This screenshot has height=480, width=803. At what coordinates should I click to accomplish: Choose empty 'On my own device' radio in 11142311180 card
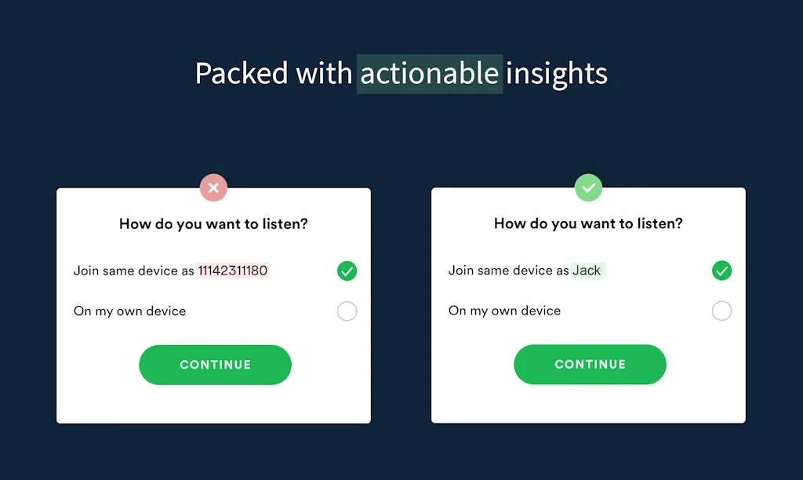(x=347, y=311)
